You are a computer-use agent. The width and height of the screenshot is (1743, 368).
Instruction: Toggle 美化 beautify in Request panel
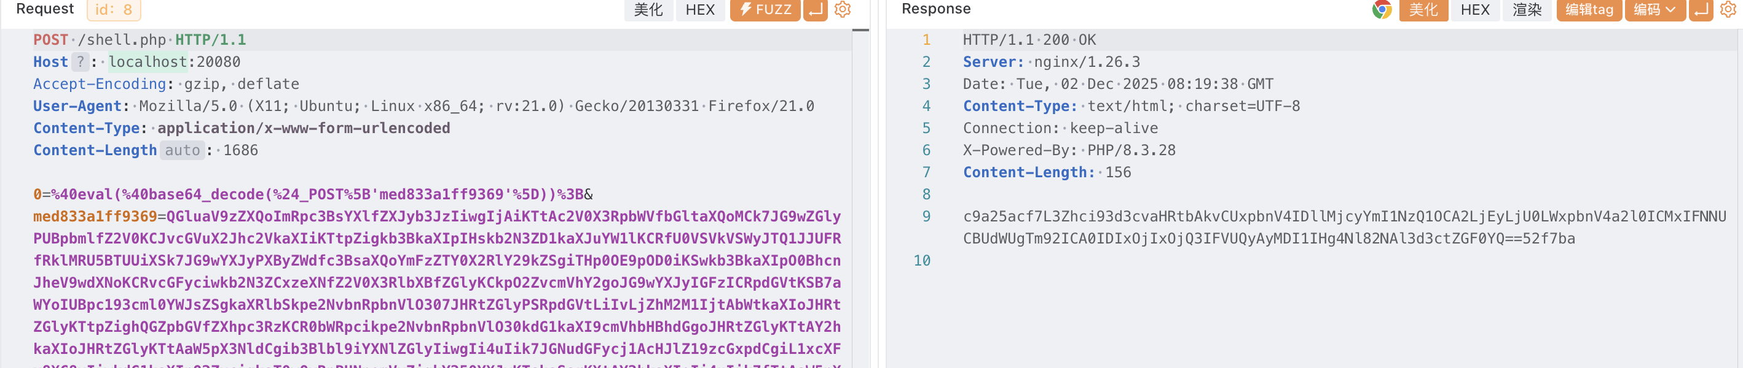coord(648,9)
